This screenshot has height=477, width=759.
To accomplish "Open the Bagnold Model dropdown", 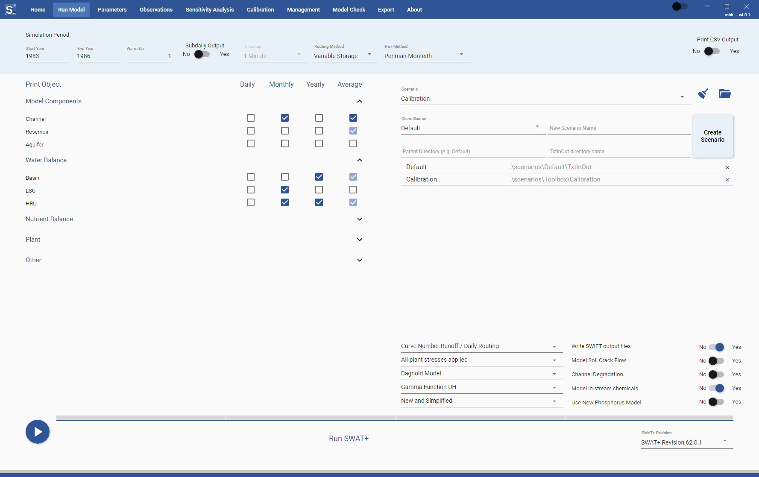I will tap(482, 374).
